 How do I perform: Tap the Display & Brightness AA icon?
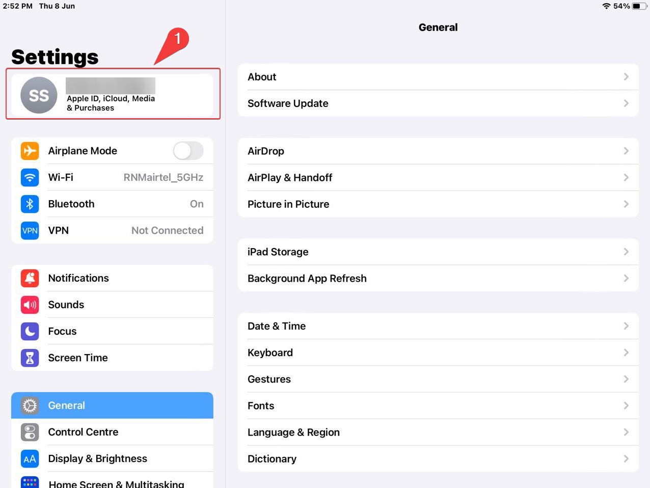[x=30, y=458]
